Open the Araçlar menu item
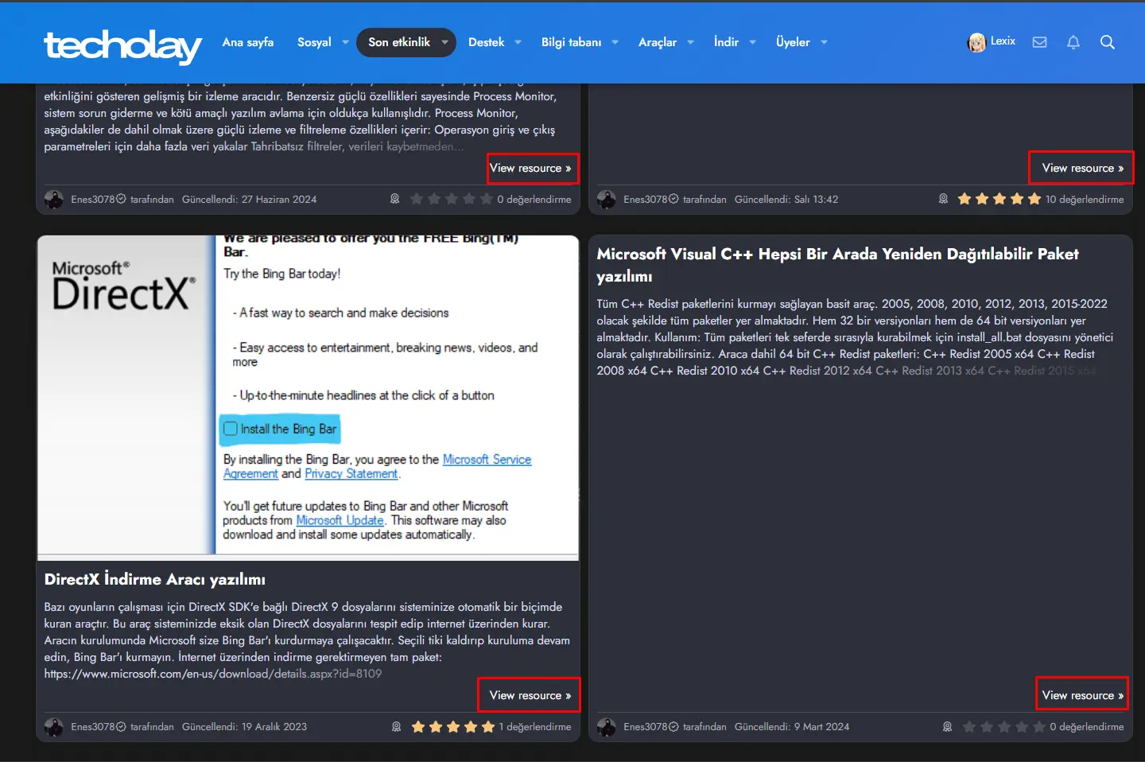Screen dimensions: 1145x762 click(658, 42)
